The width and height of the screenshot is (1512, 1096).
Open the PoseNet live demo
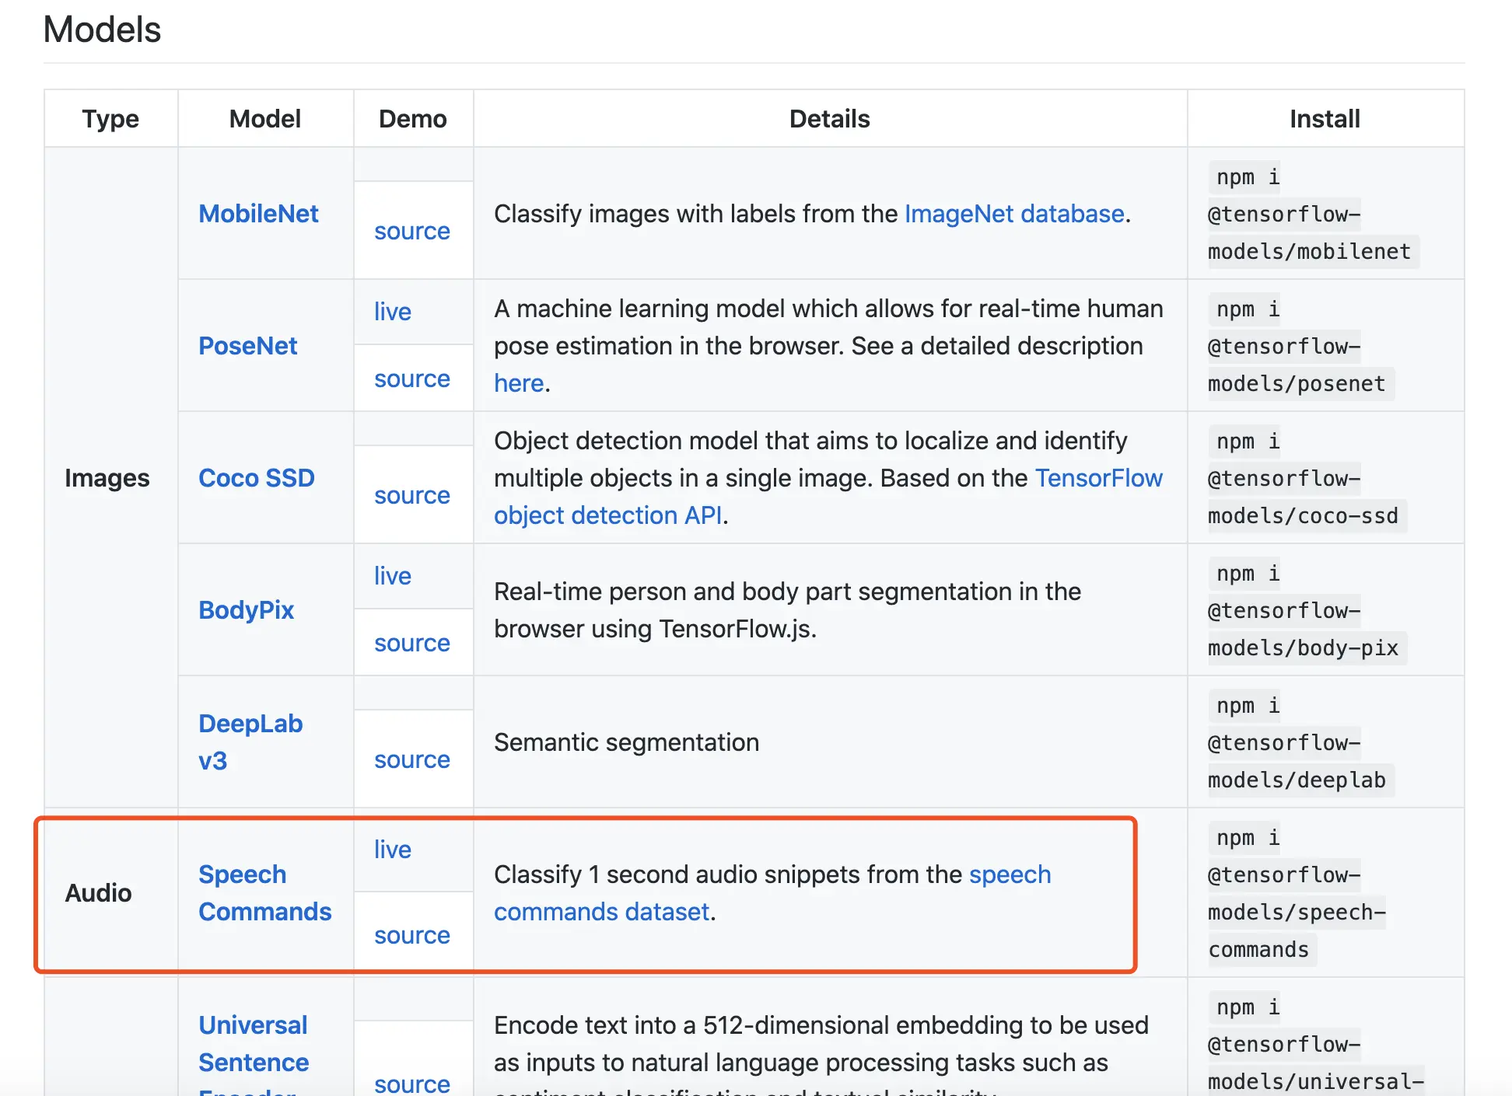click(392, 312)
